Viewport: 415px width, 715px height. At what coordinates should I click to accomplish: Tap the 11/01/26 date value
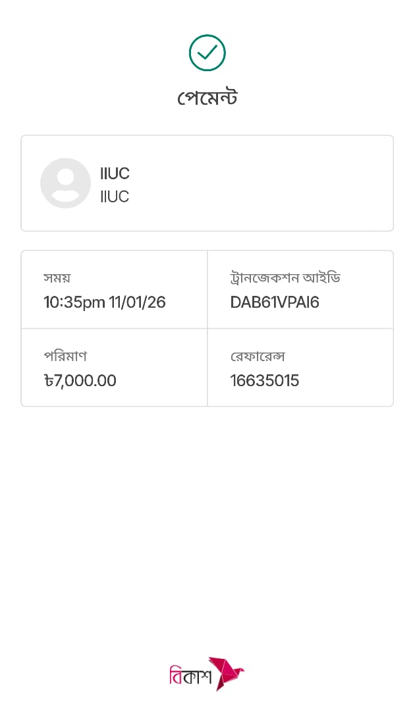pyautogui.click(x=137, y=302)
